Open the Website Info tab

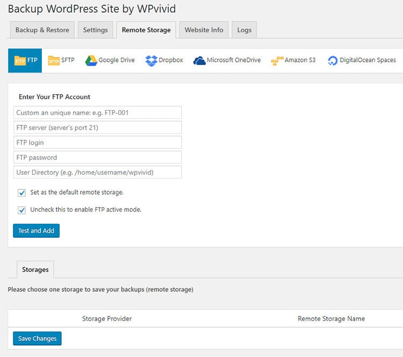(204, 30)
